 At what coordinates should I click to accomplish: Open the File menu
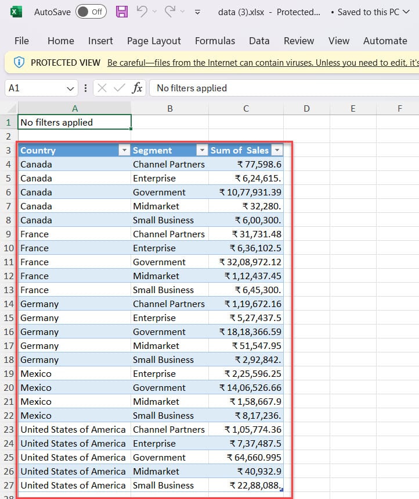click(21, 41)
